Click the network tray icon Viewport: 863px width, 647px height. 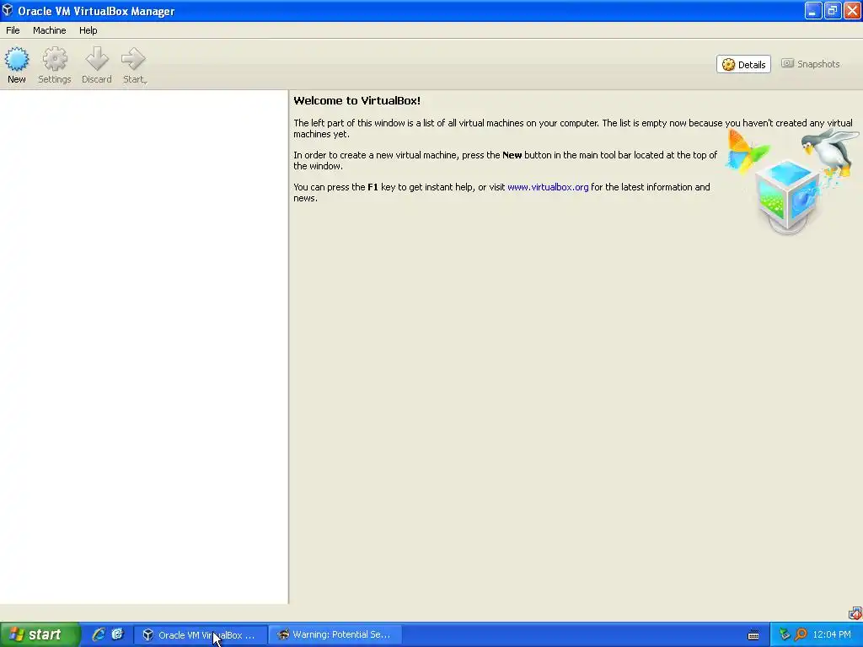785,635
